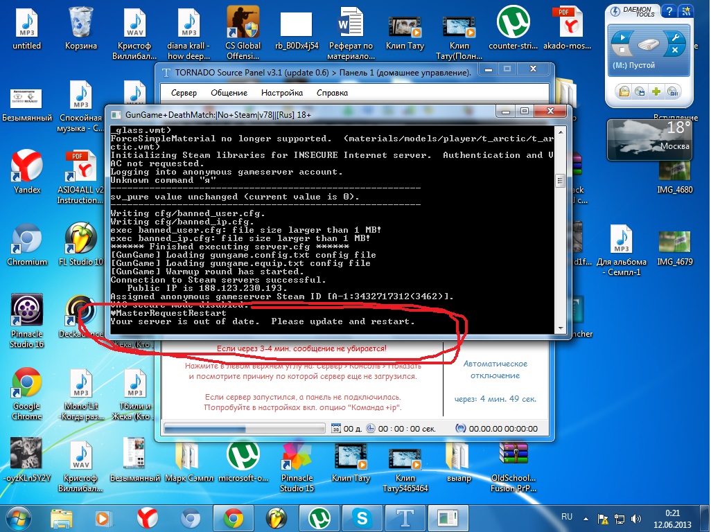Click the blue signal icon before 00.00.00
The image size is (711, 532).
[x=460, y=428]
